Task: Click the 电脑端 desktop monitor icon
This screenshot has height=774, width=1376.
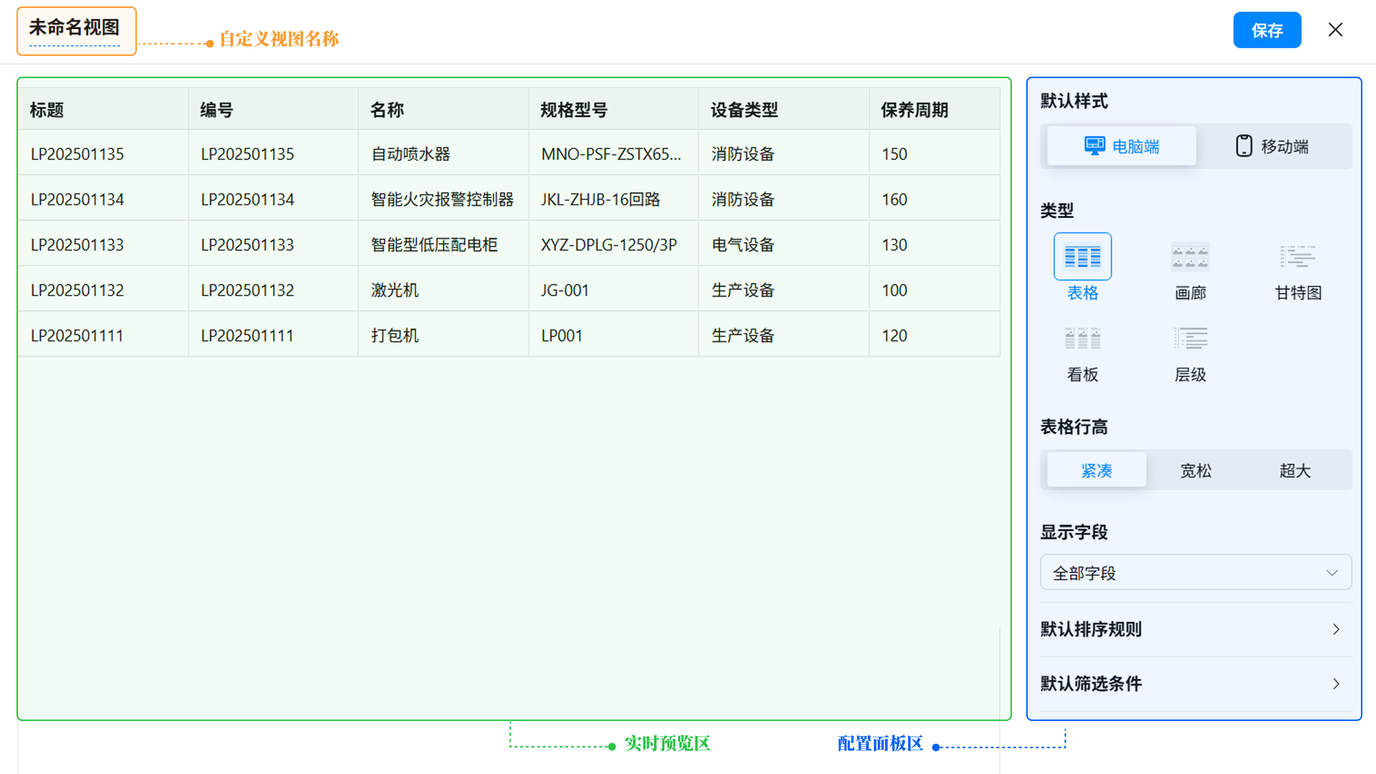Action: (1094, 146)
